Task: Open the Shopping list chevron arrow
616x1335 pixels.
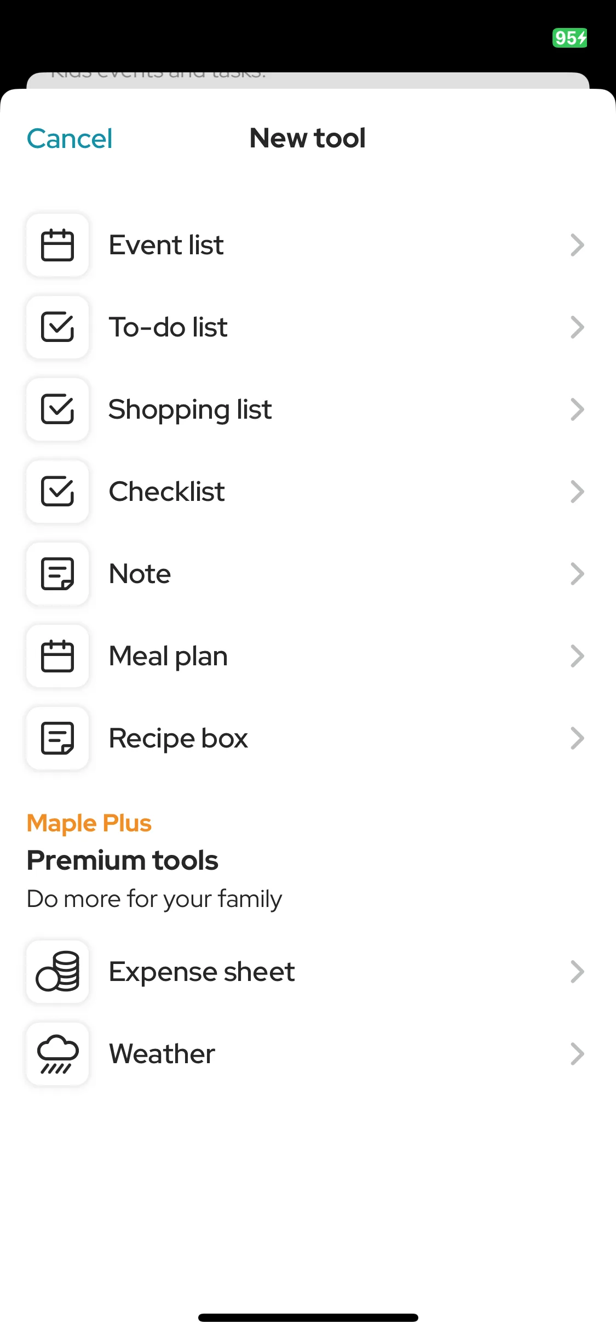Action: 577,409
